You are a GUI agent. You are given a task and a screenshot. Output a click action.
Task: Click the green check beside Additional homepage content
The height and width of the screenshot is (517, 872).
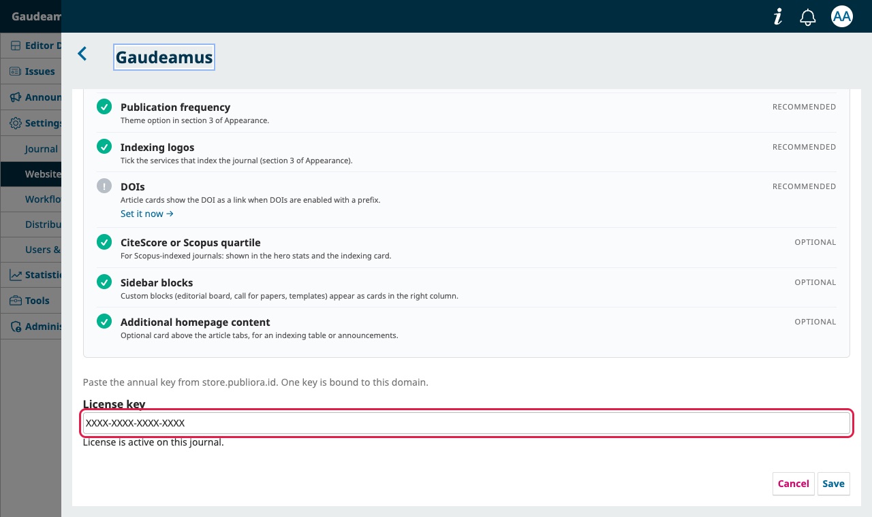[x=104, y=321]
